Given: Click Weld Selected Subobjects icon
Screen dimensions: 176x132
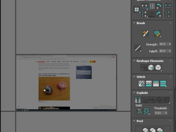Looking at the screenshot, I should point(146,111).
